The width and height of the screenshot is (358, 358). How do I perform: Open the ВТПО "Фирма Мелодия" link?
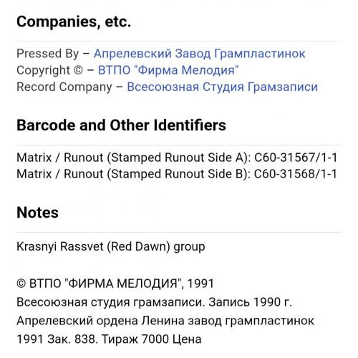click(x=168, y=70)
